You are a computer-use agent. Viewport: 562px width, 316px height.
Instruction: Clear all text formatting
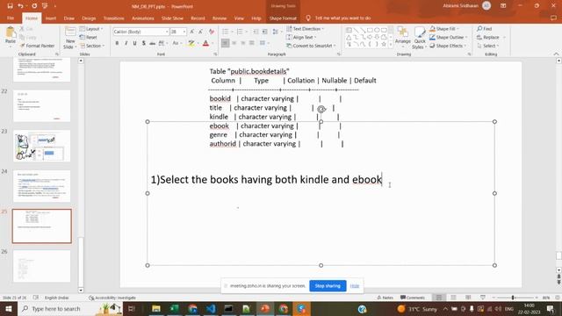click(212, 32)
